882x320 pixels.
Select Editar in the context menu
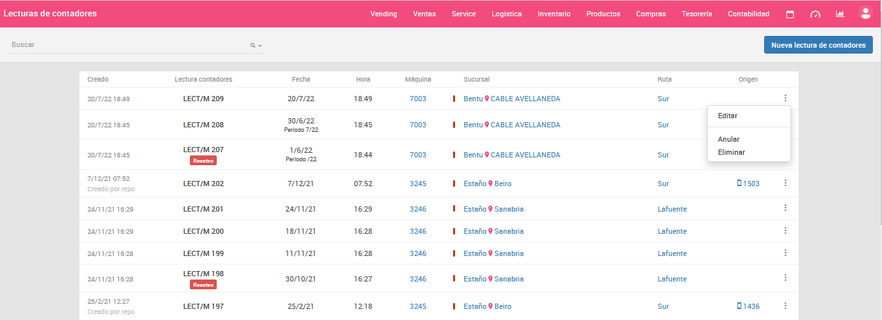(x=727, y=116)
